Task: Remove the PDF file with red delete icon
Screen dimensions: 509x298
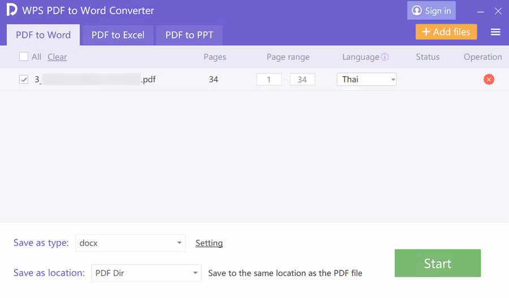Action: (489, 80)
